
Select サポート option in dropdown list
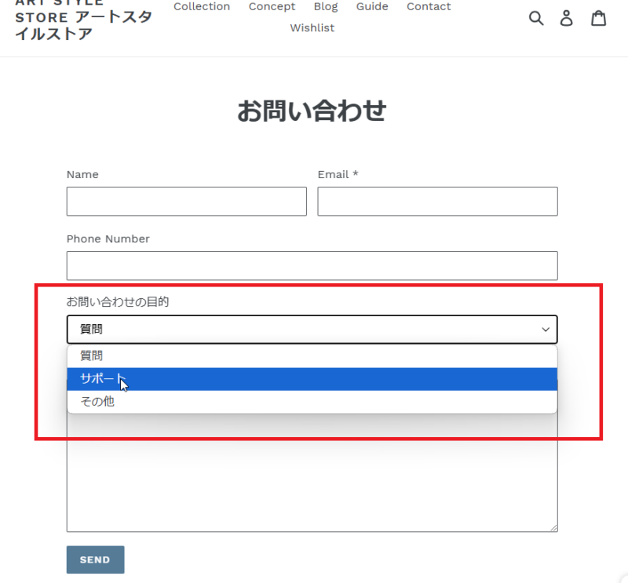tap(312, 379)
